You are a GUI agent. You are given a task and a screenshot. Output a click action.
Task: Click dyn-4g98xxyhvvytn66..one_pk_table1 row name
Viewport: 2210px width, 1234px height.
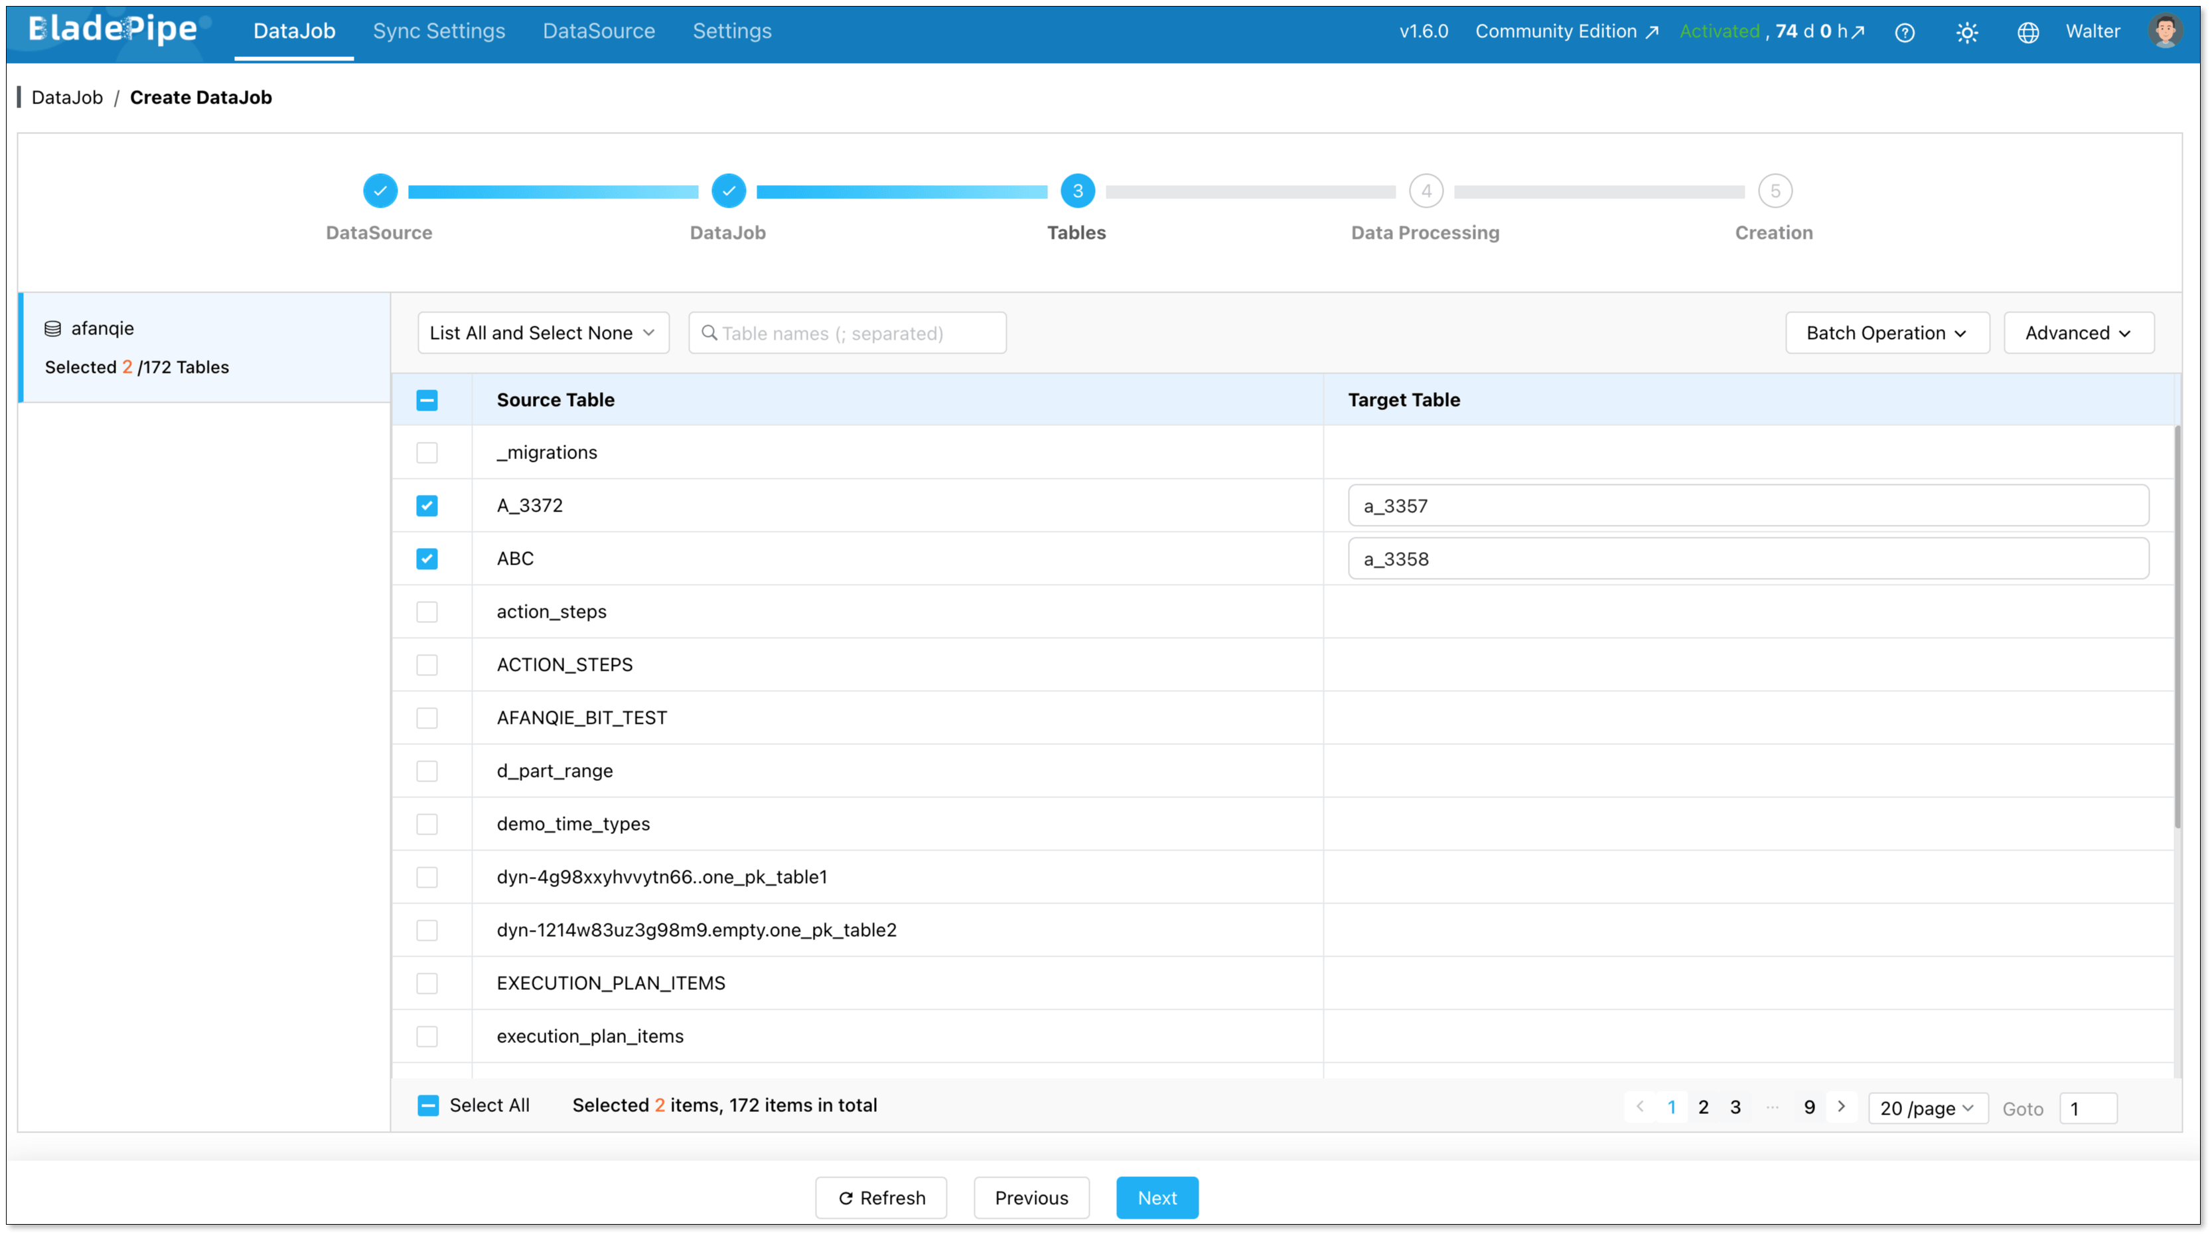[662, 876]
